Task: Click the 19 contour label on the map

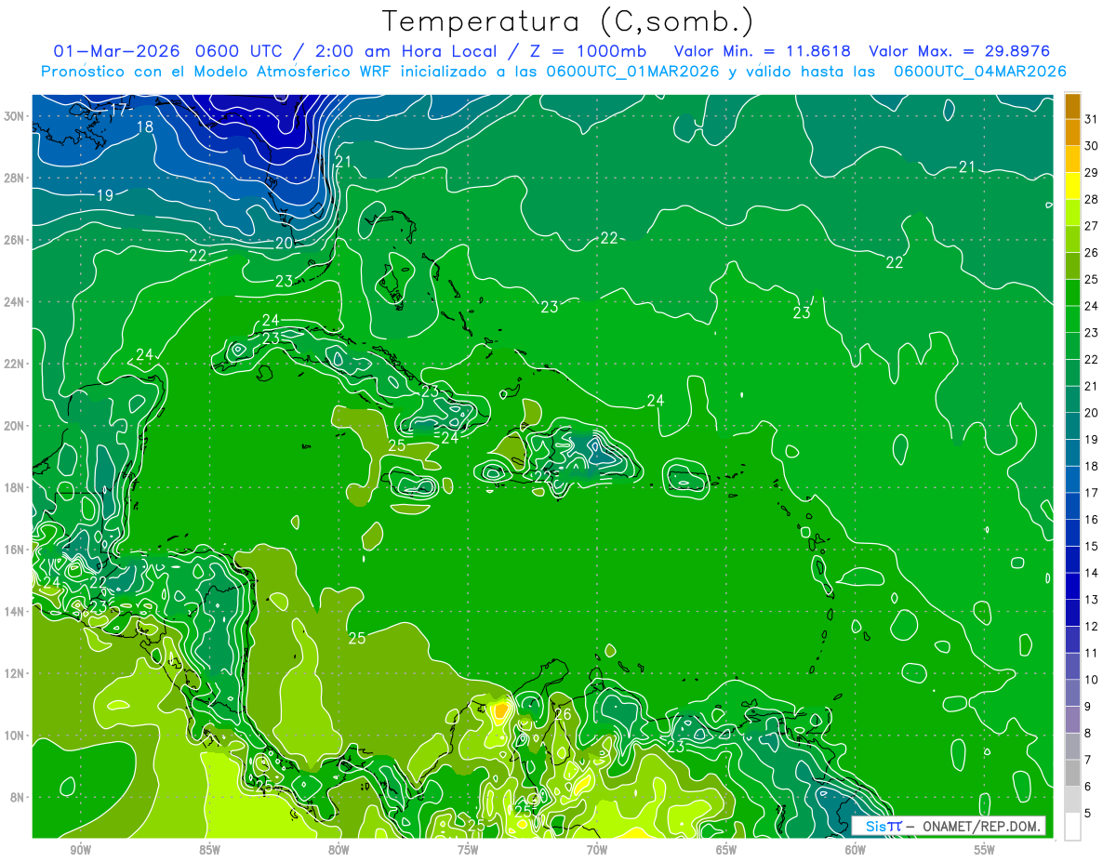Action: (104, 195)
